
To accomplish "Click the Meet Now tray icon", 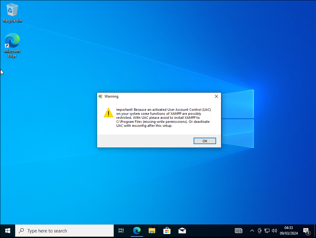I will tap(260, 231).
